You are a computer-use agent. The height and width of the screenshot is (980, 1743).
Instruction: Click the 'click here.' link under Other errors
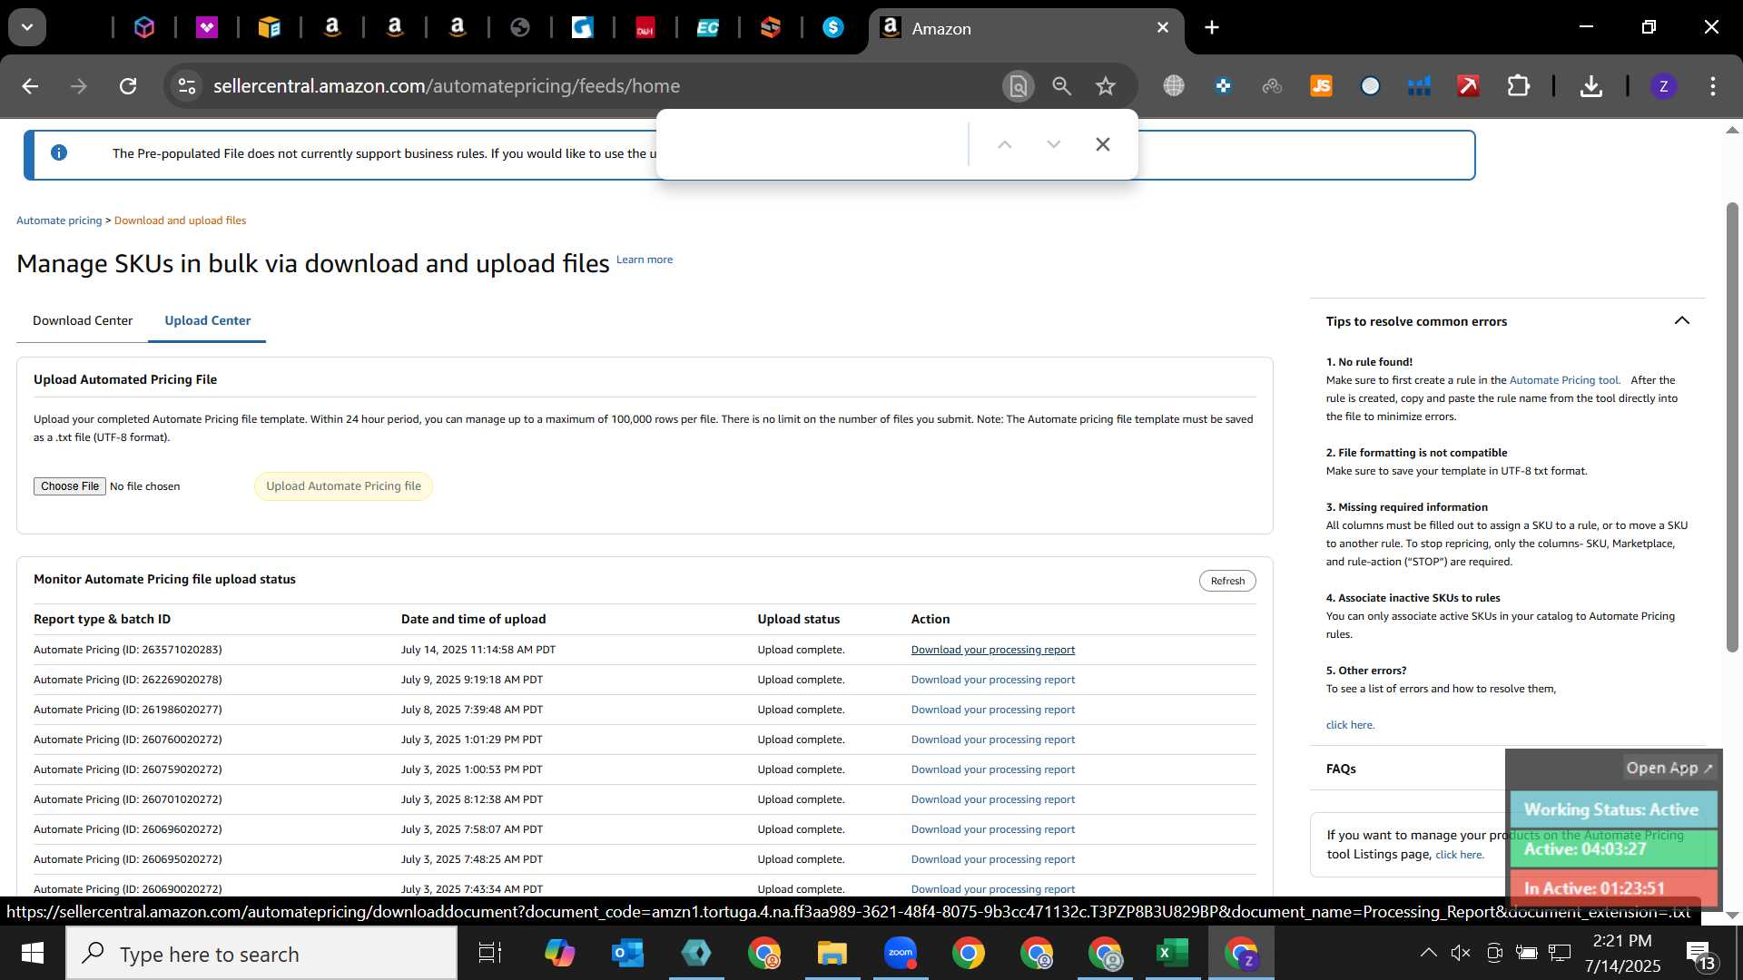[x=1350, y=725]
